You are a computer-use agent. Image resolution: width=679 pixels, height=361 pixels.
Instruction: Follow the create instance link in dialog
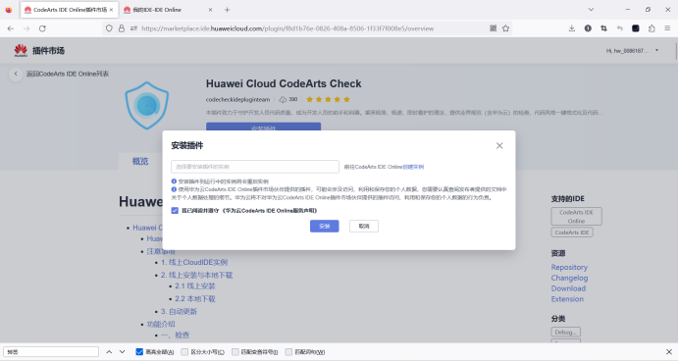(413, 167)
